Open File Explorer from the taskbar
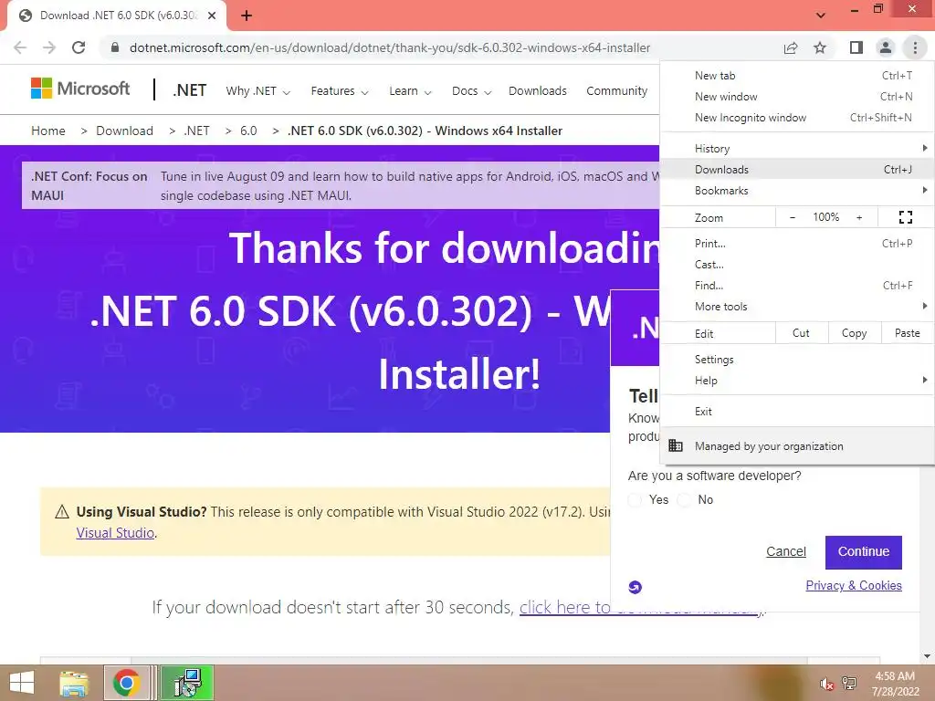Image resolution: width=935 pixels, height=701 pixels. pos(74,683)
